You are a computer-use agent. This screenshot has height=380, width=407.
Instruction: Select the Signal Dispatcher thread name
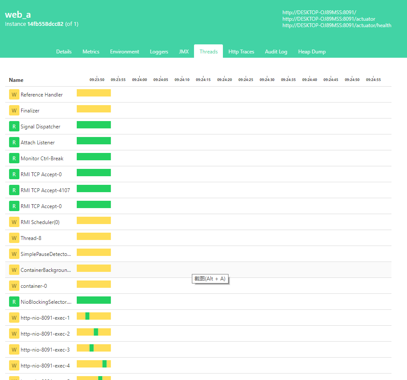point(40,127)
